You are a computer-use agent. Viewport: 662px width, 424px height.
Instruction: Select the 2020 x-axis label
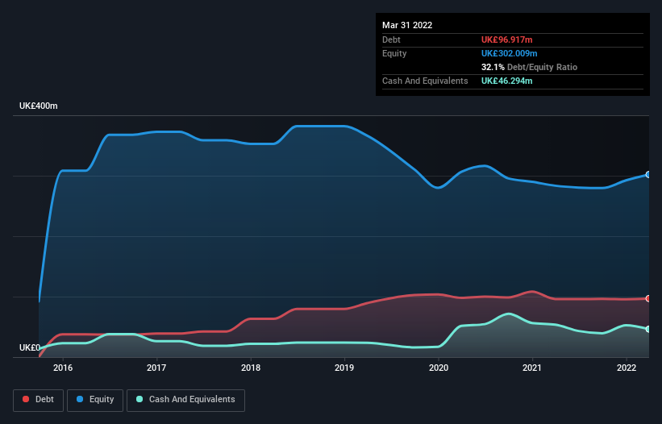439,368
